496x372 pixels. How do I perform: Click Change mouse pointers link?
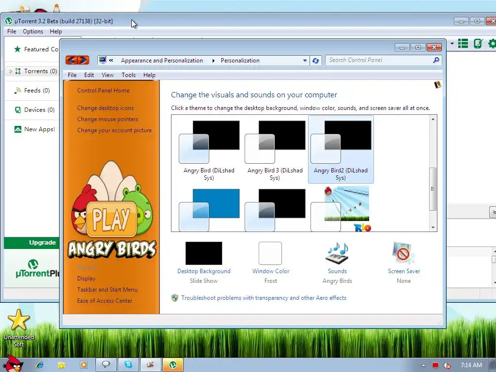pyautogui.click(x=108, y=119)
